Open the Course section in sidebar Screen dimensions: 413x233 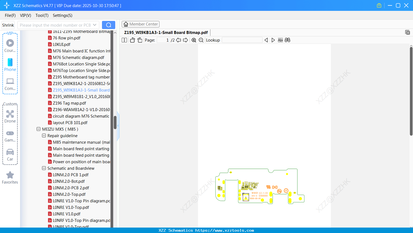coord(10,46)
